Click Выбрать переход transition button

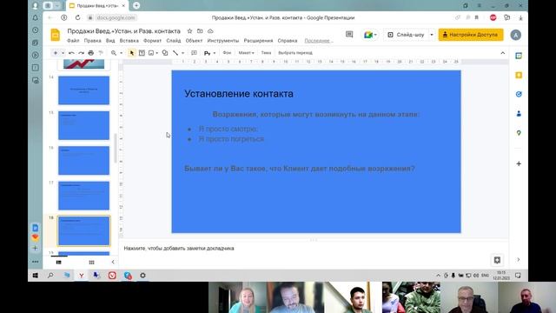pyautogui.click(x=295, y=53)
